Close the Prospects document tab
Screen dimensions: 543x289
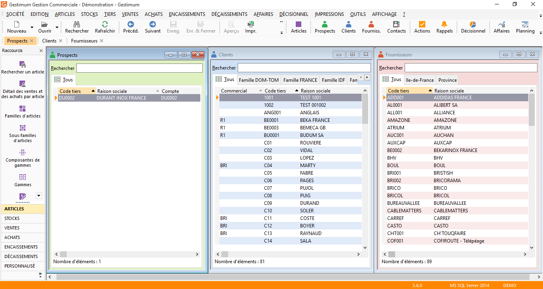pyautogui.click(x=32, y=40)
